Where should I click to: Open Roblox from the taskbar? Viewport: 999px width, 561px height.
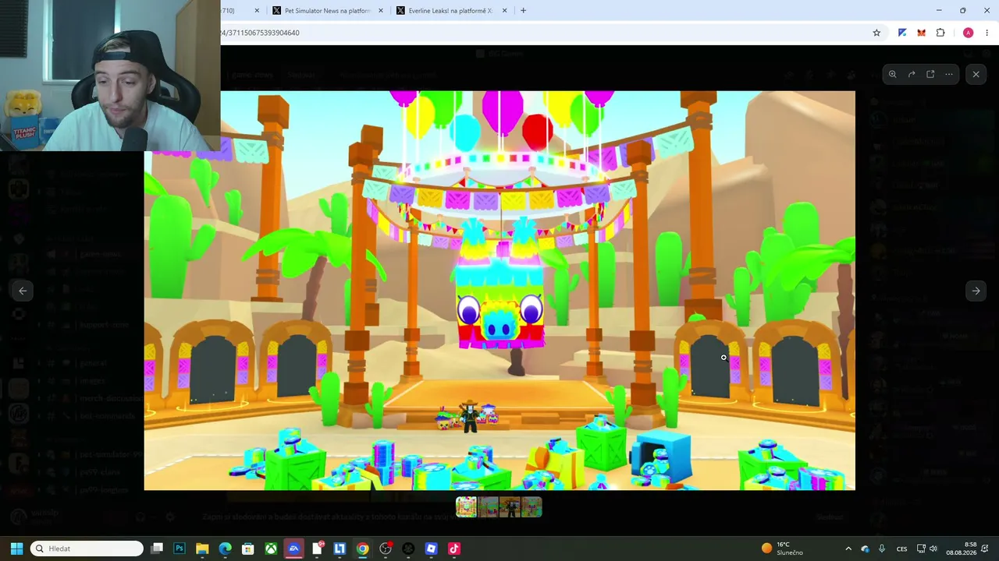point(431,549)
